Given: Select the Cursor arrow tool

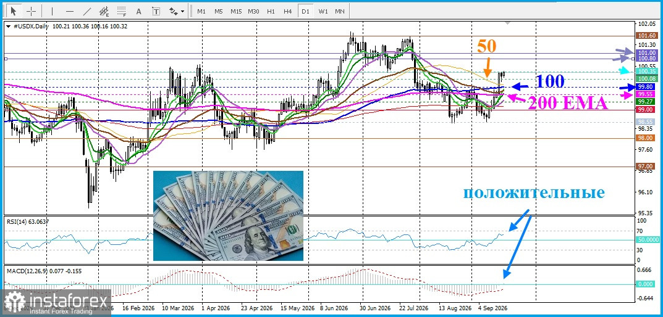Looking at the screenshot, I should [14, 11].
